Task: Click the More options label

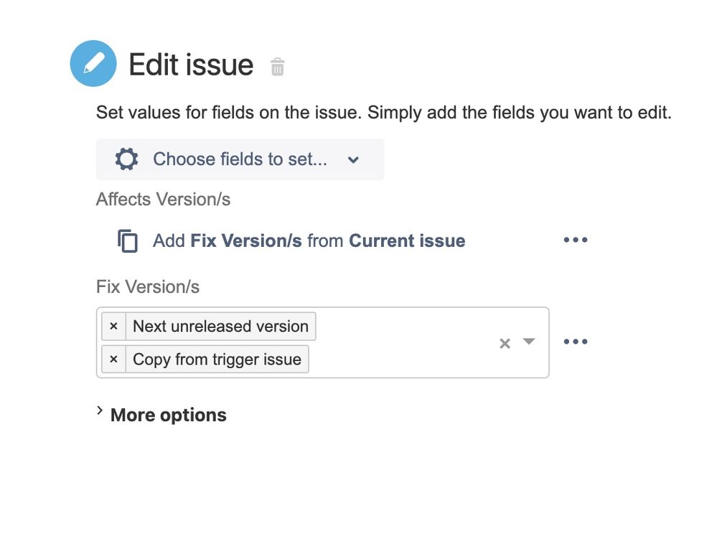Action: click(168, 415)
